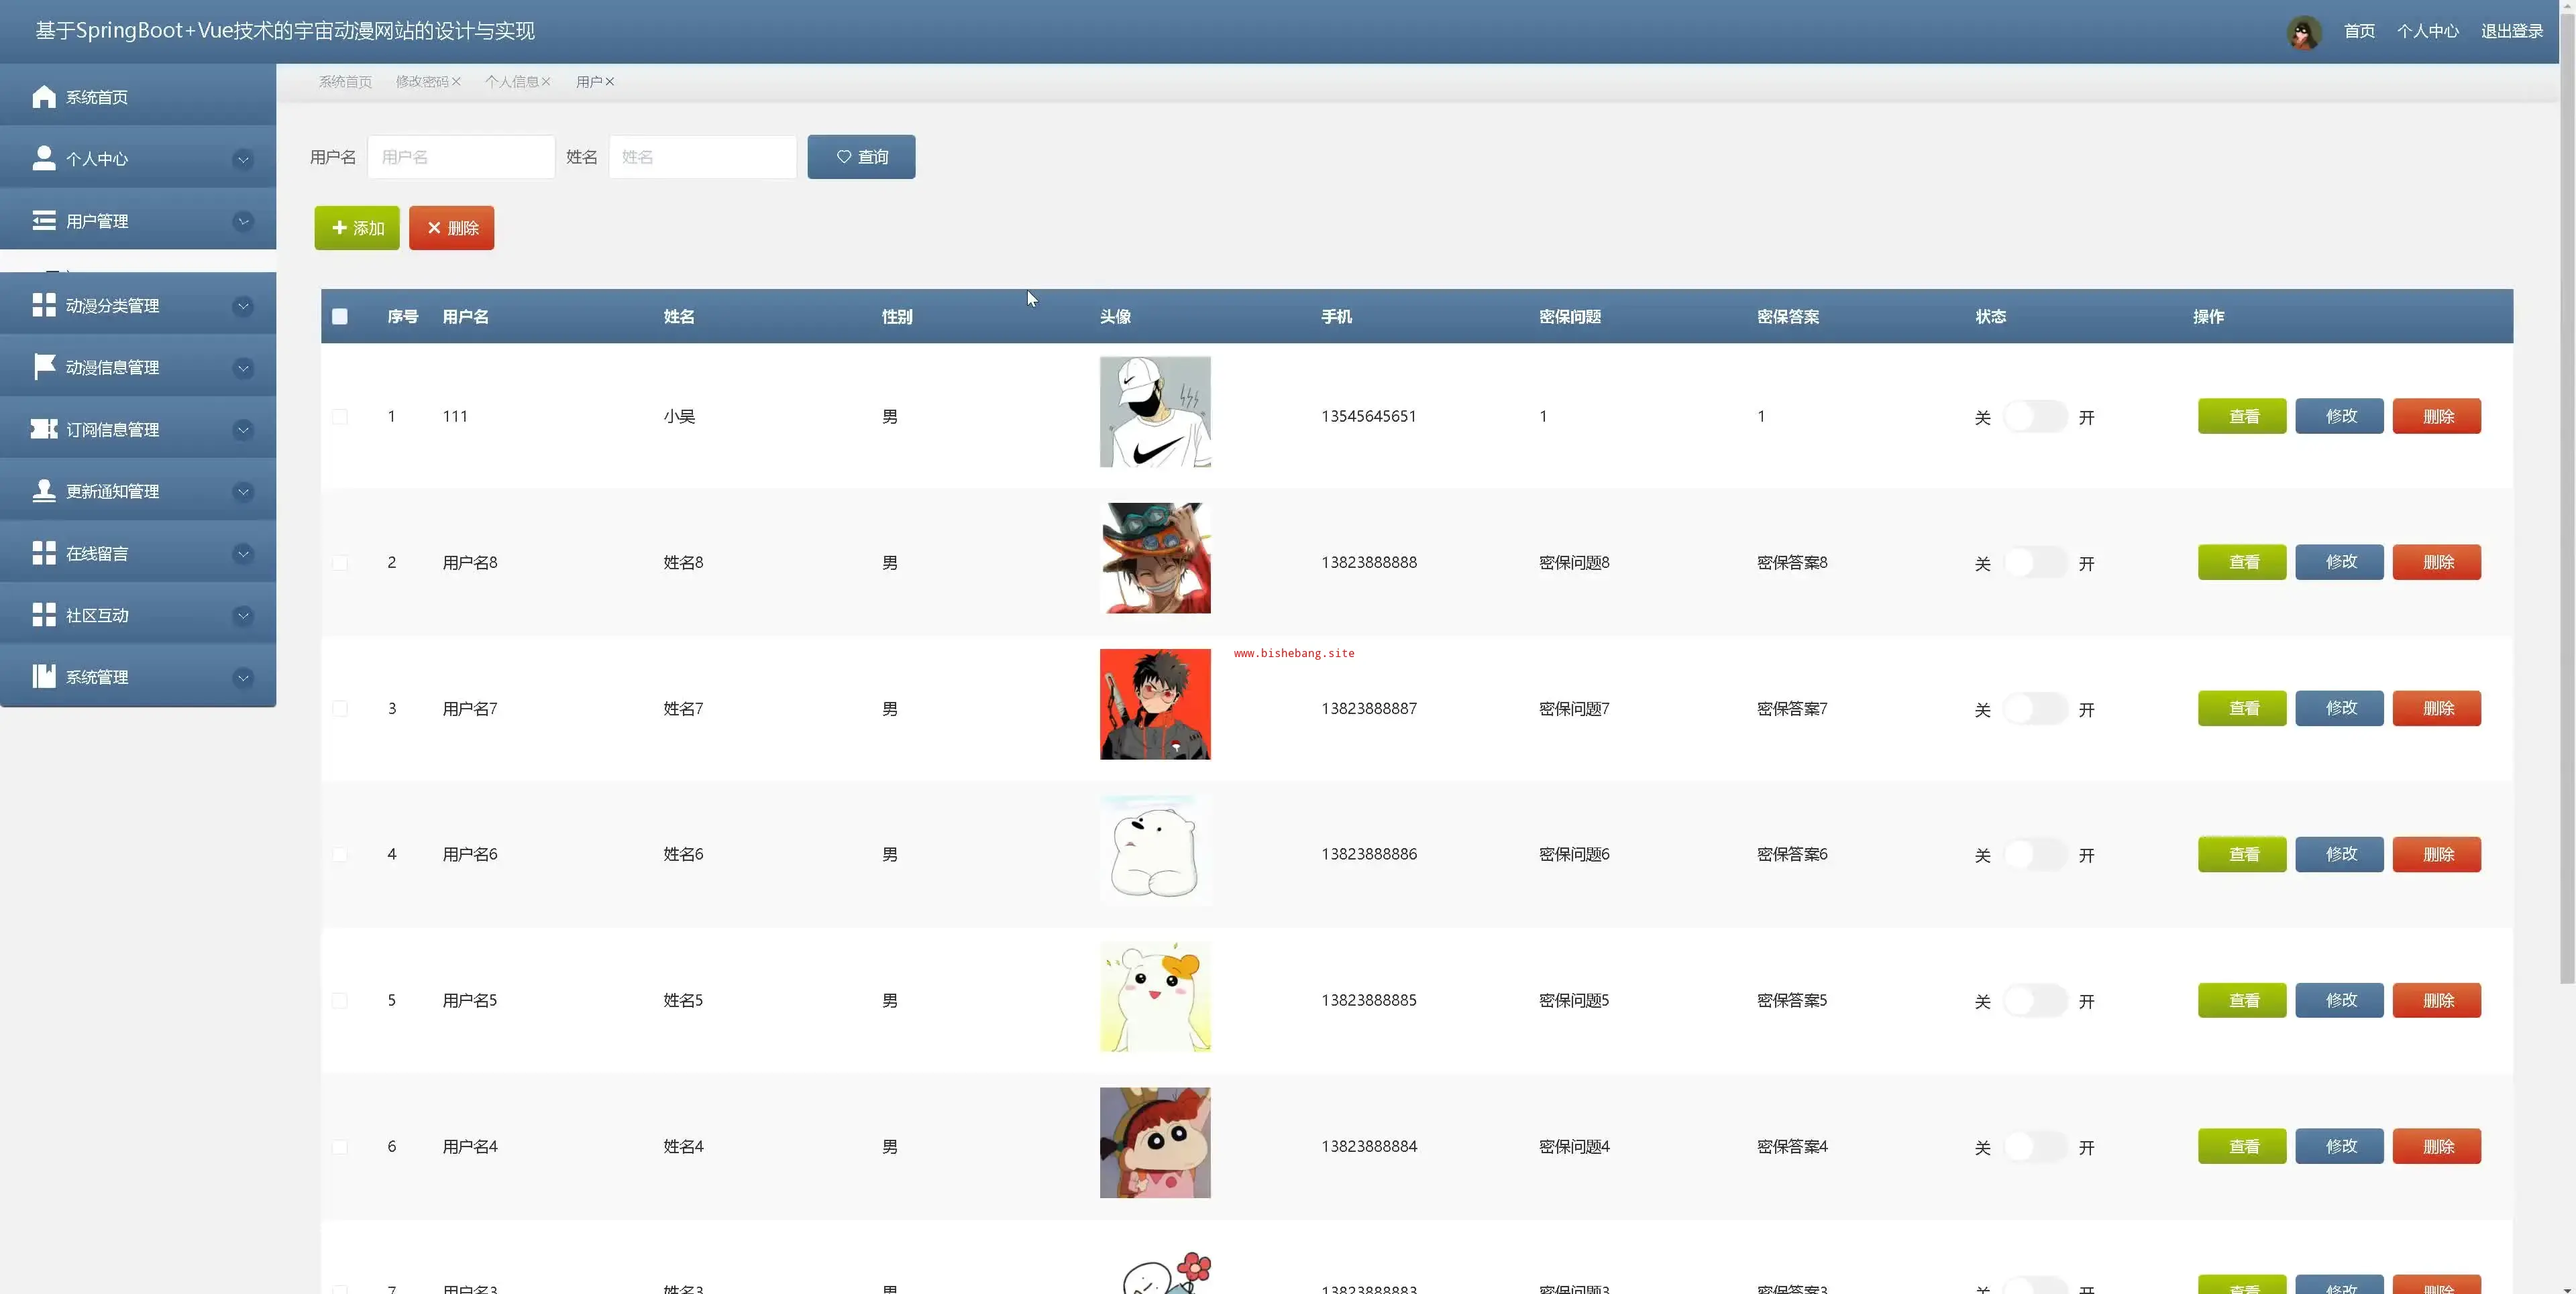Close the 修改密码 tab with its X
Viewport: 2576px width, 1294px height.
(456, 82)
